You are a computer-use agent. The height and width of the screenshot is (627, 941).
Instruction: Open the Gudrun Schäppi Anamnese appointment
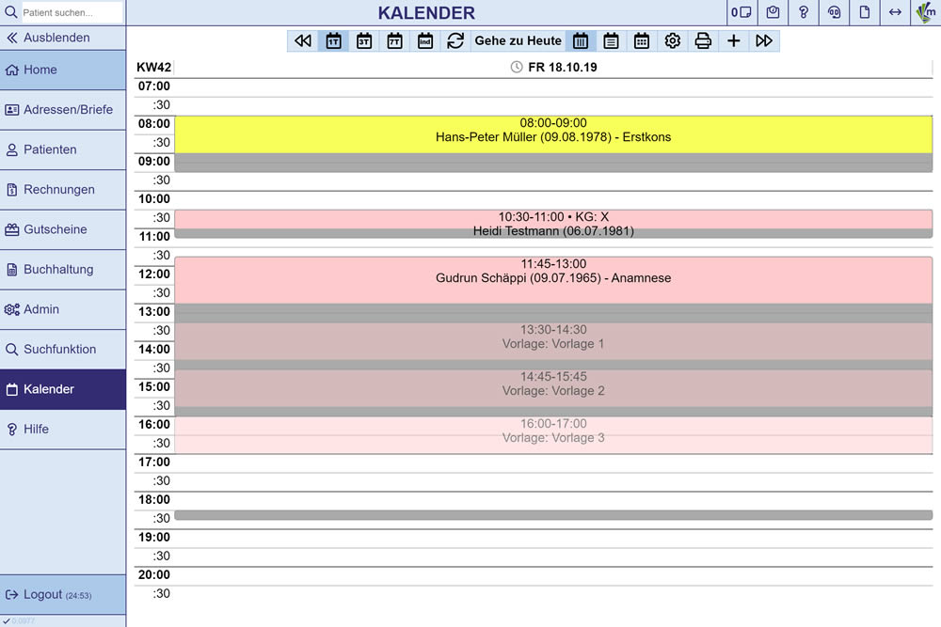(x=553, y=278)
